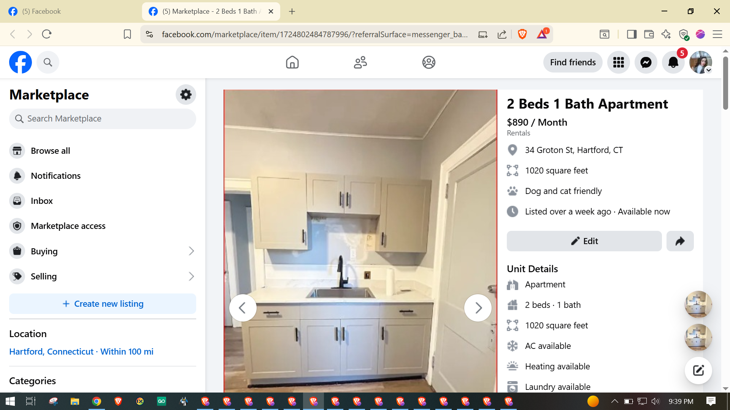Open Messenger chat icon
This screenshot has height=410, width=730.
(x=646, y=62)
